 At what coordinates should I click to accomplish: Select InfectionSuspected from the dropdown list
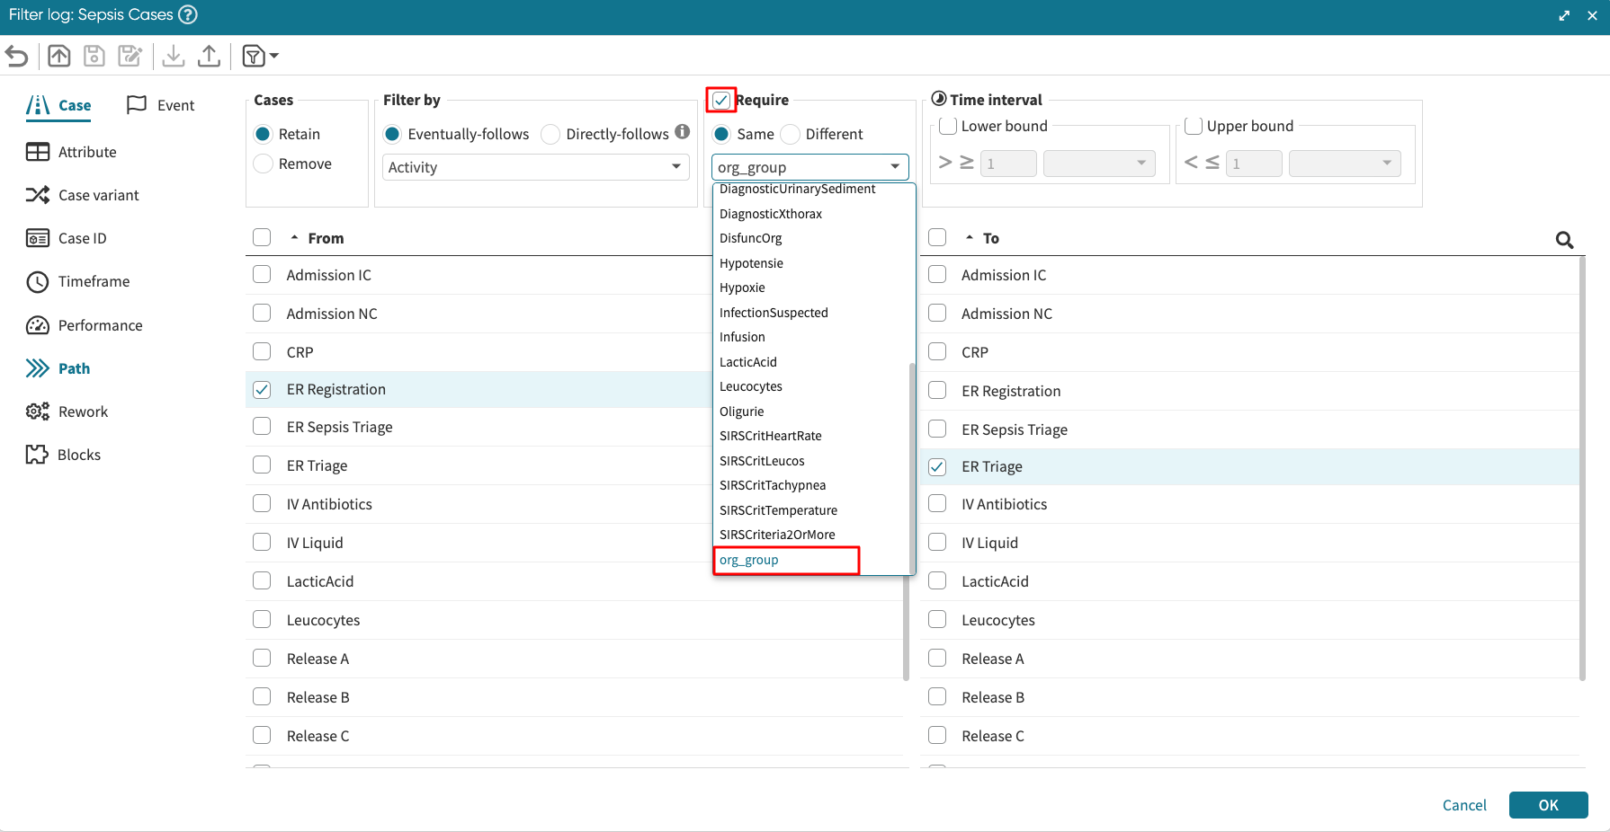(774, 313)
